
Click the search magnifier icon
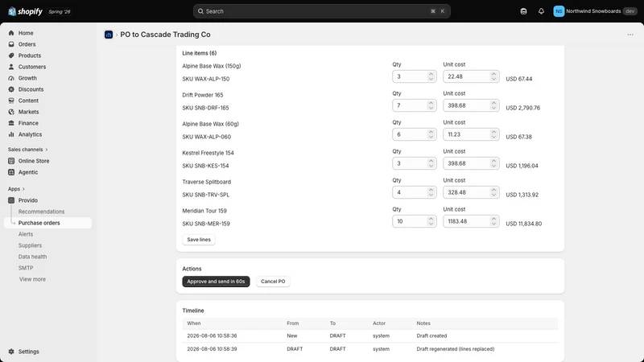(x=200, y=11)
